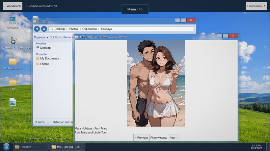Viewport: 270px width, 151px height.
Task: Go to the Next photo
Action: (173, 138)
